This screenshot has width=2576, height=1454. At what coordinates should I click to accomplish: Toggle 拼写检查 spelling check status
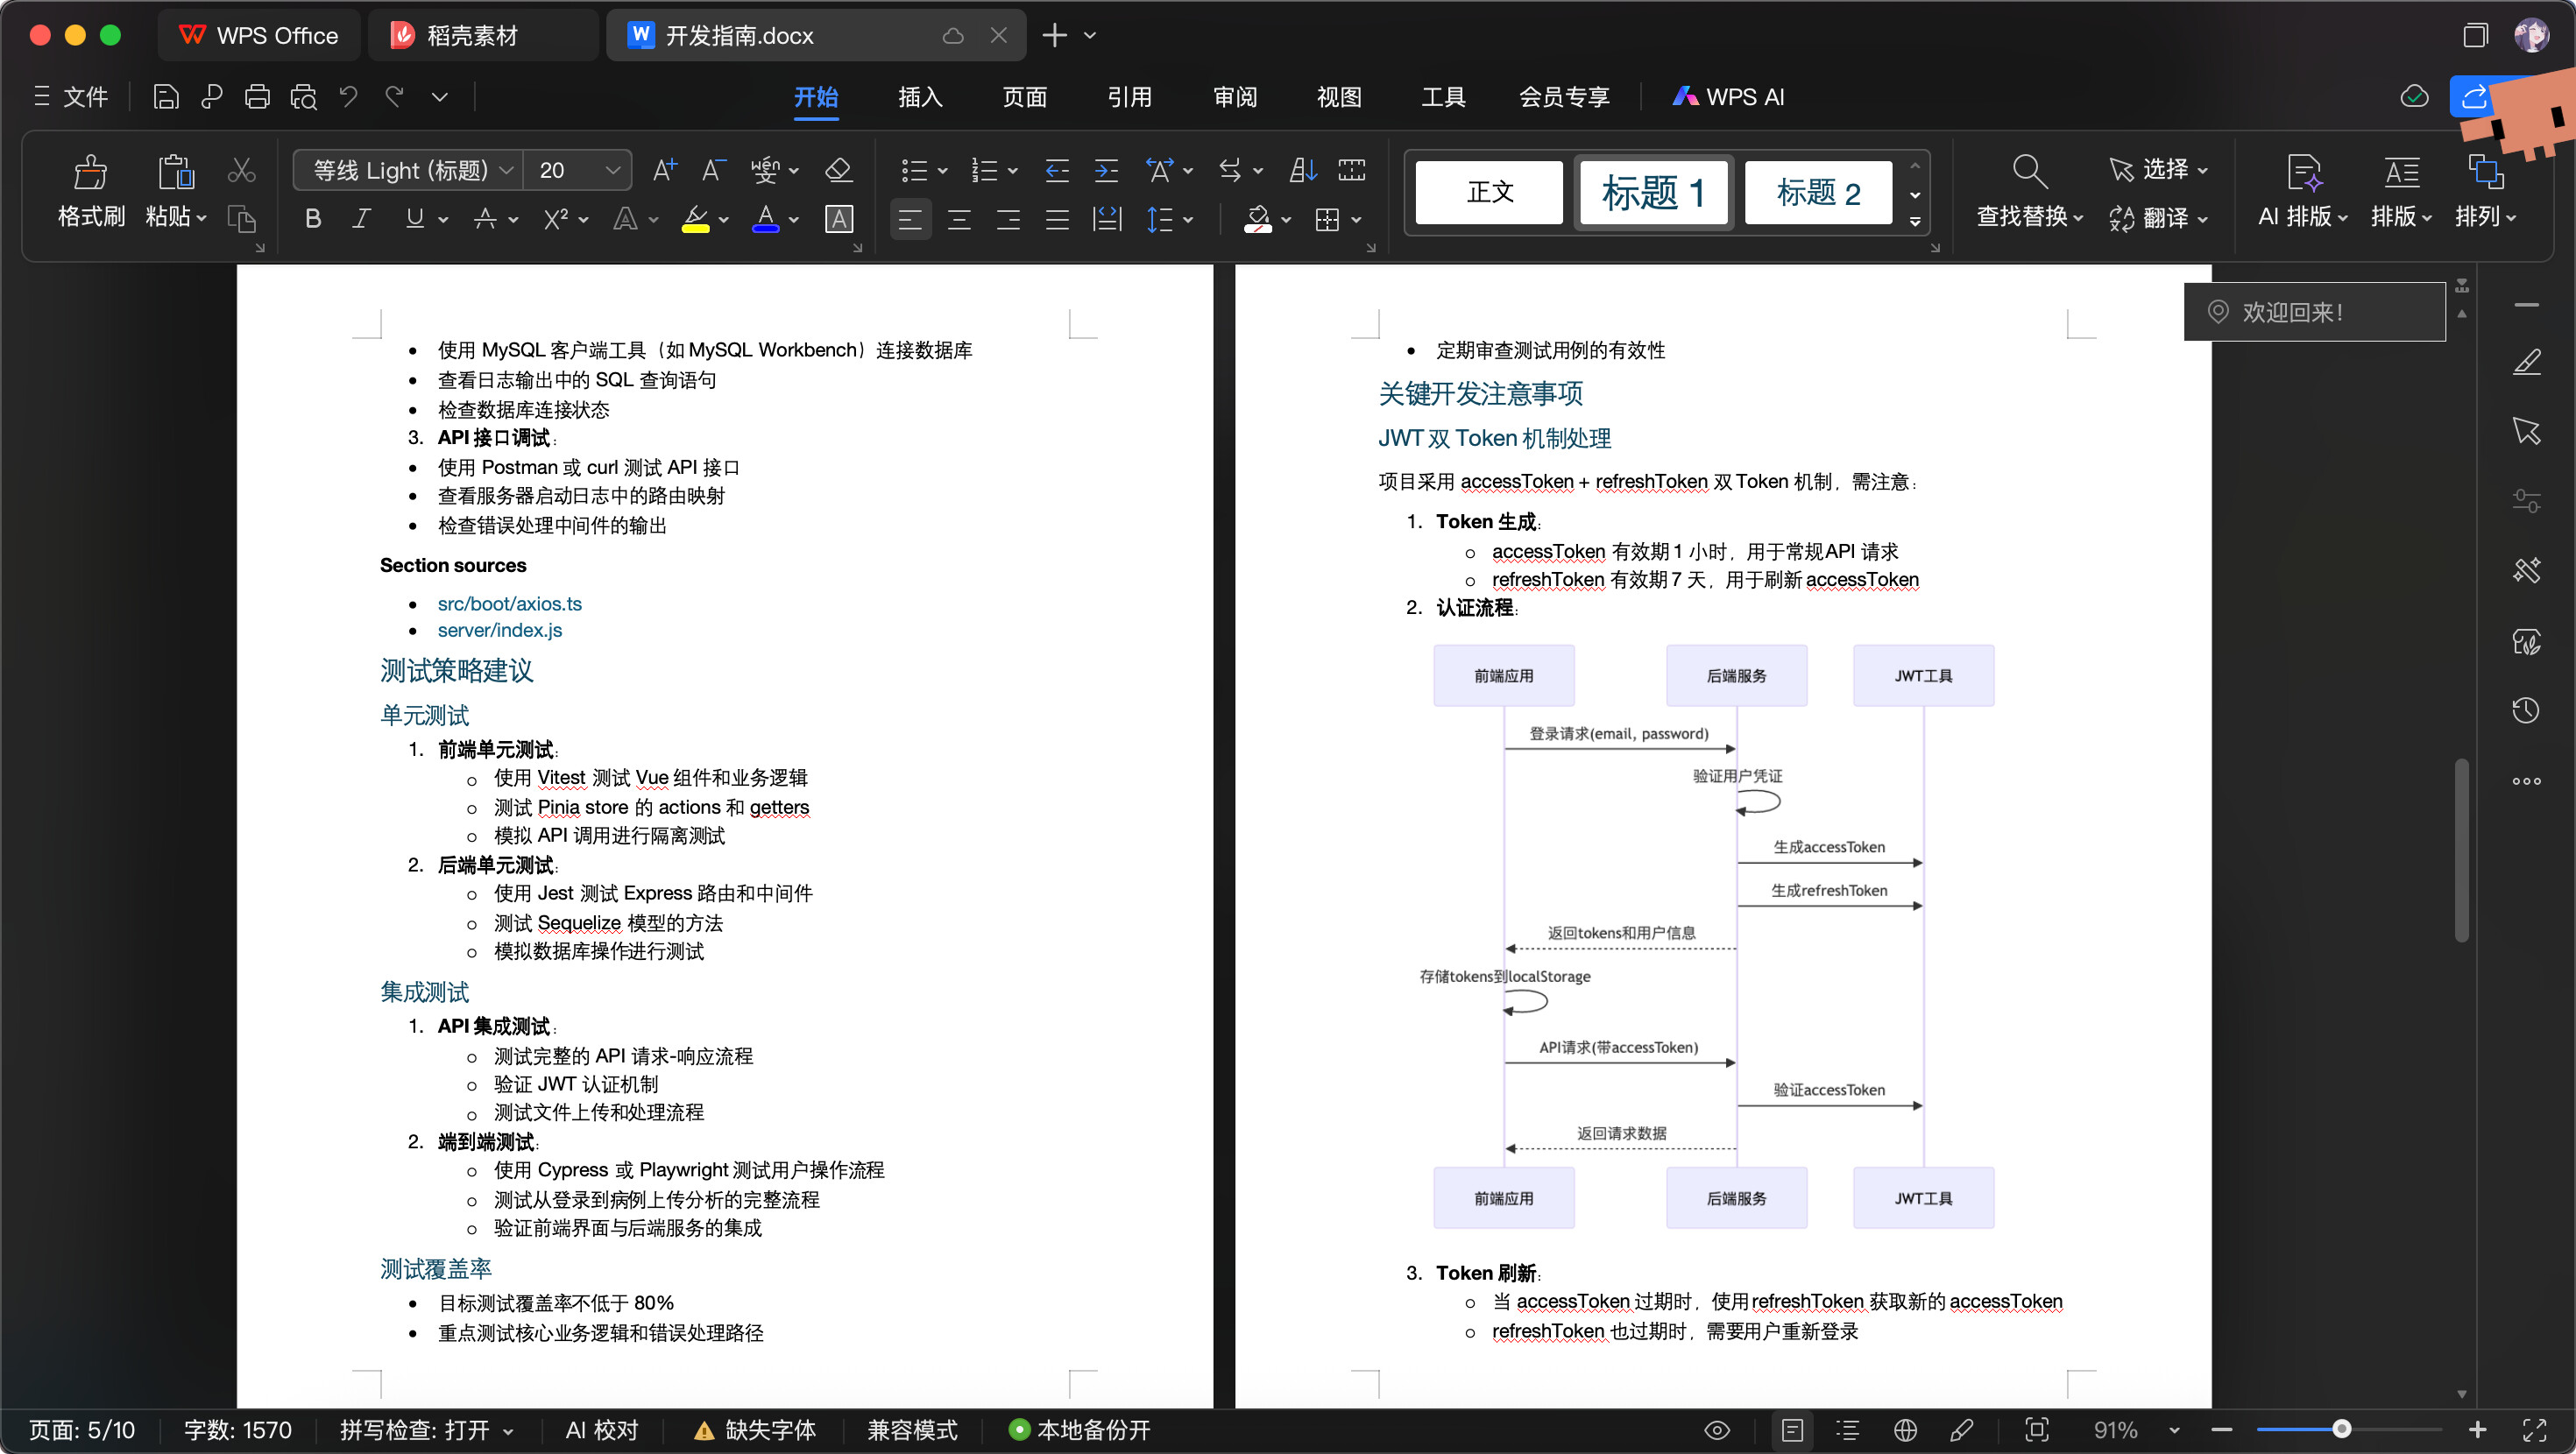click(425, 1430)
